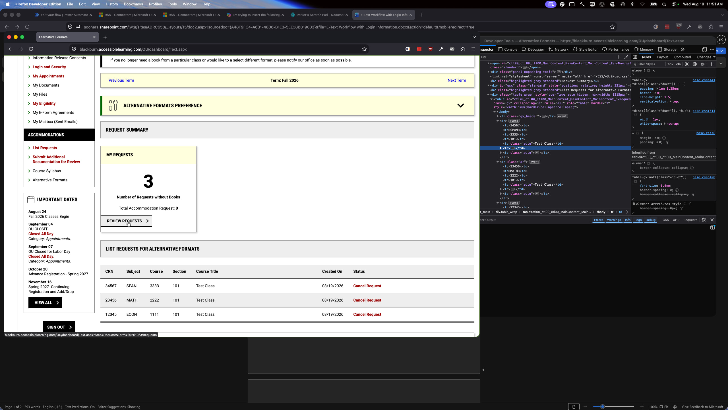Expand Alternative Formats Preference section
The height and width of the screenshot is (410, 728).
click(x=460, y=106)
